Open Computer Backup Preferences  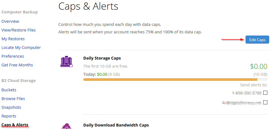click(13, 56)
